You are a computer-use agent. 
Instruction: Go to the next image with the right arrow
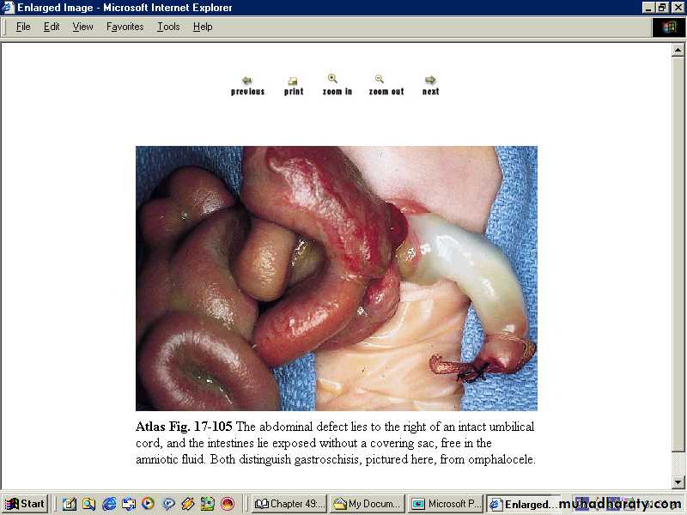(x=430, y=85)
